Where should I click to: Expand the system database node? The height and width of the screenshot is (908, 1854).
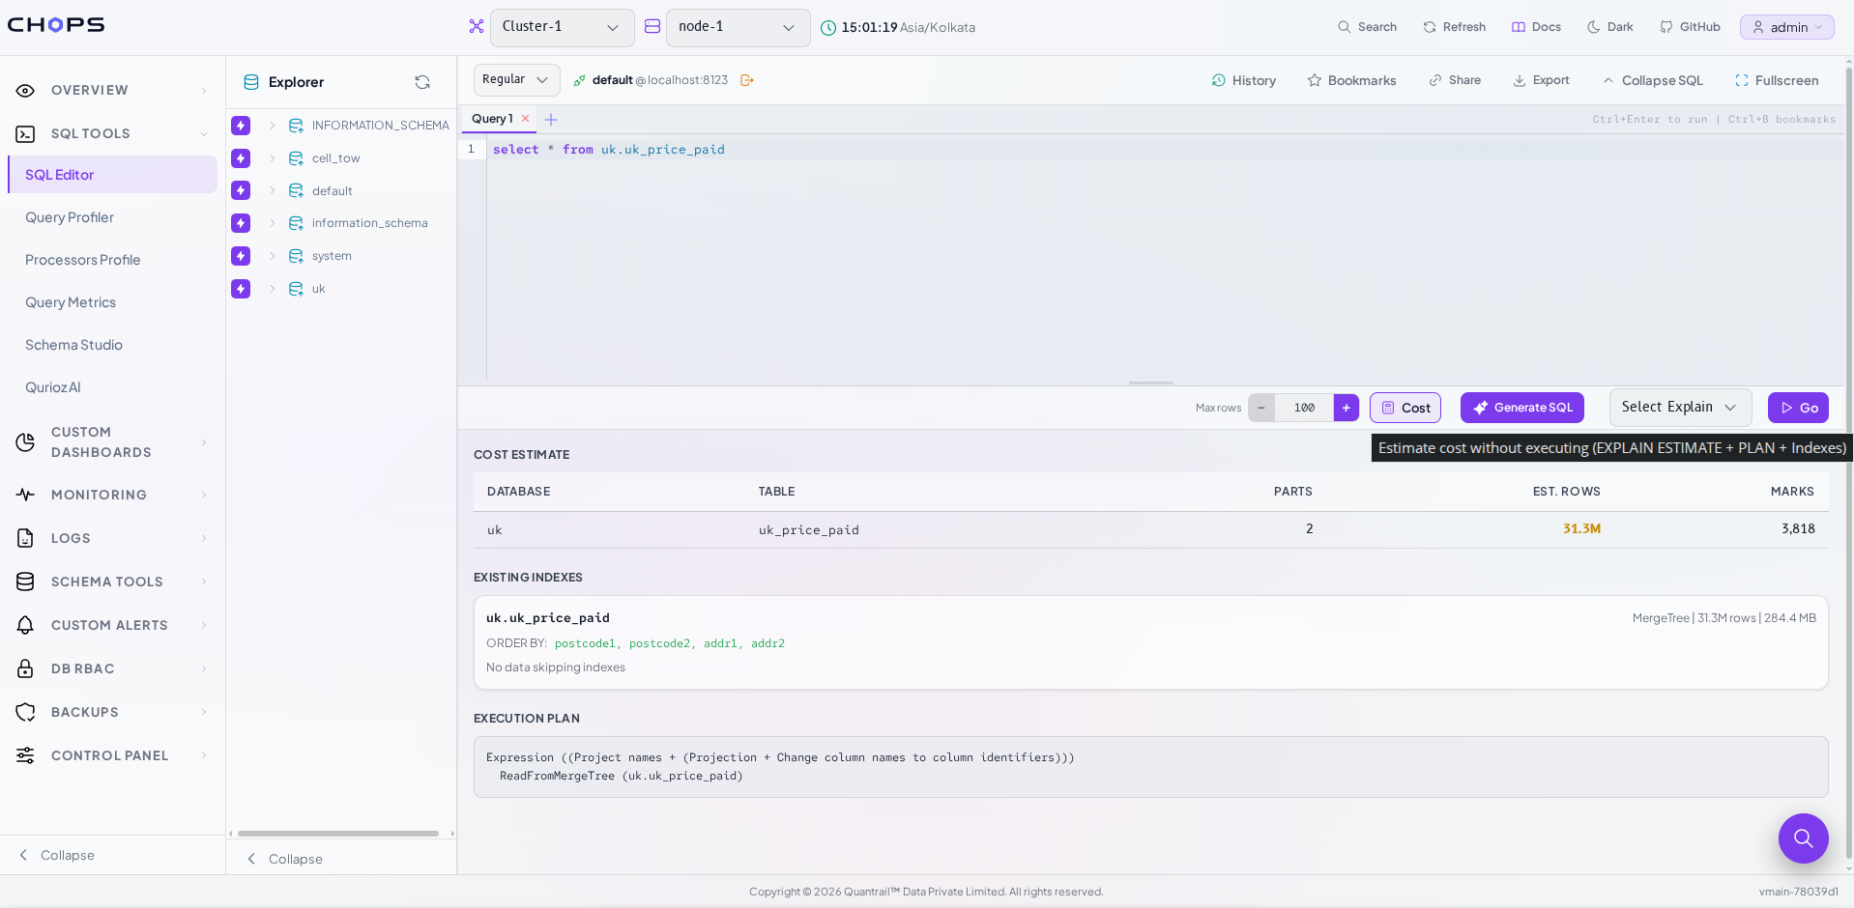tap(273, 256)
